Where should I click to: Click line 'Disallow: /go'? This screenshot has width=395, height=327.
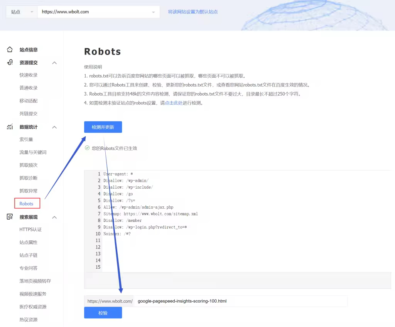(x=118, y=194)
